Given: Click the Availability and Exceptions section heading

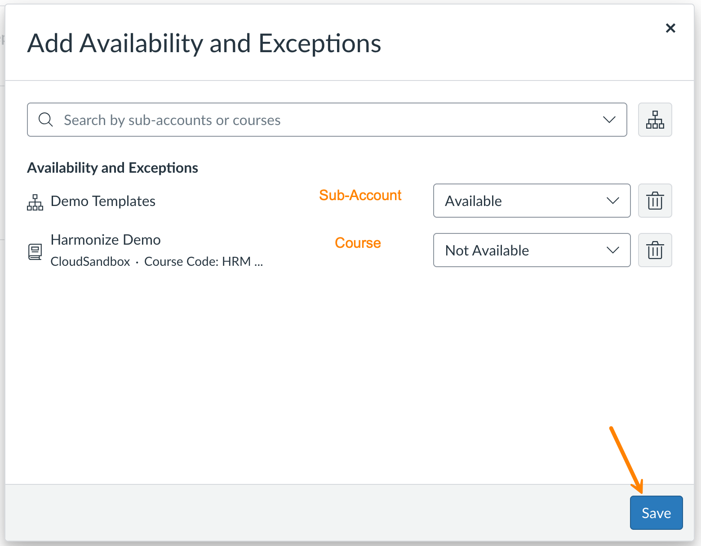Looking at the screenshot, I should coord(113,168).
